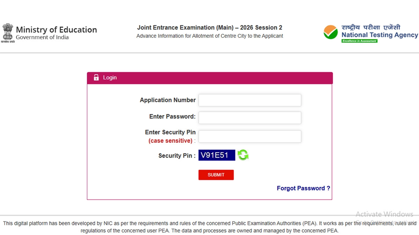419x235 pixels.
Task: Click the Login header bar
Action: 209,77
